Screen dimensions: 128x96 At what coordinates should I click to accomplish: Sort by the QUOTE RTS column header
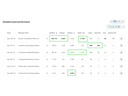click(x=112, y=33)
